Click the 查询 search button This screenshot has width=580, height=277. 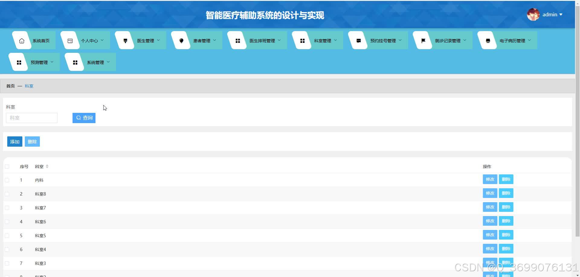point(84,118)
